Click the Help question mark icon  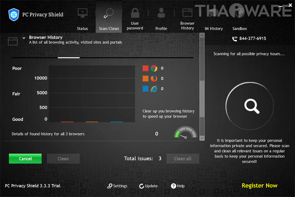[174, 186]
